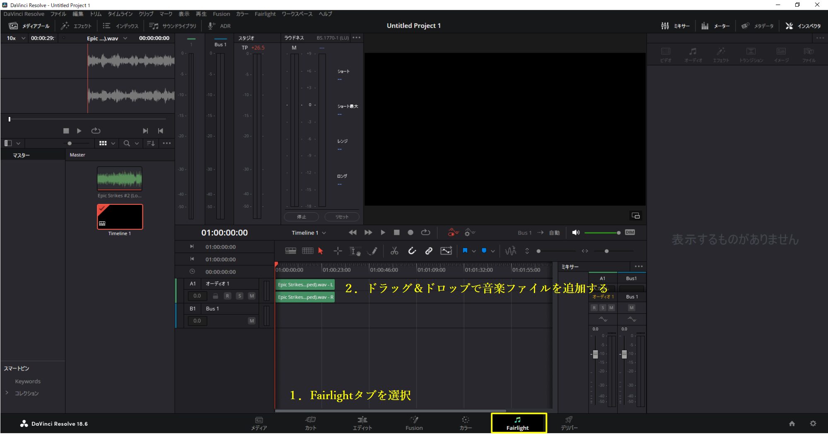This screenshot has height=434, width=828.
Task: Open the Fairlight menu in menu bar
Action: pos(265,14)
